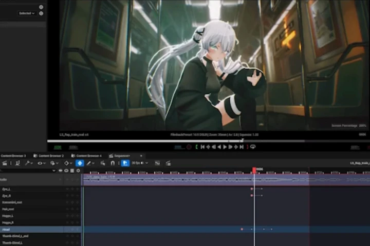370x246 pixels.
Task: Click the camera icon beside the clapperboard
Action: tap(17, 163)
